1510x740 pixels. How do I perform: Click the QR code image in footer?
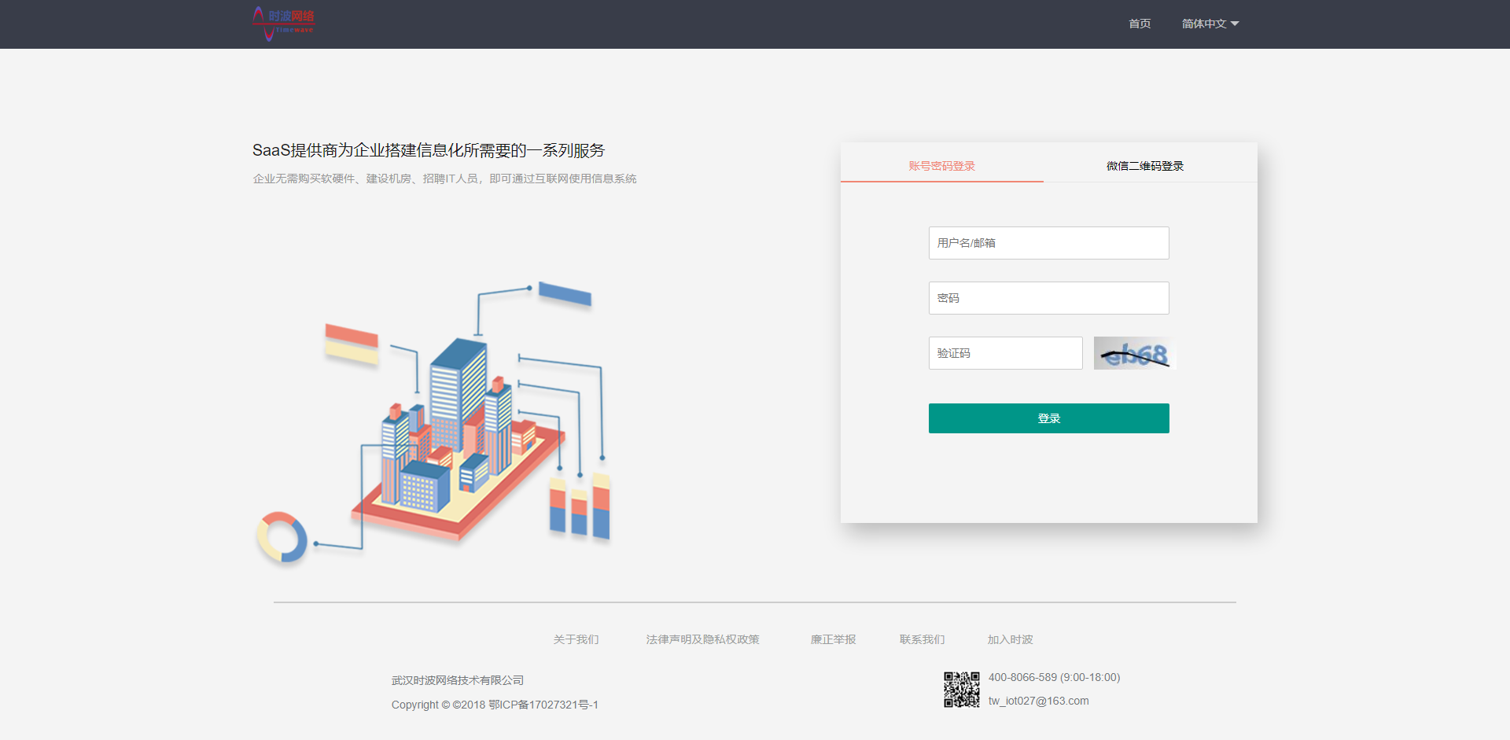pyautogui.click(x=961, y=690)
